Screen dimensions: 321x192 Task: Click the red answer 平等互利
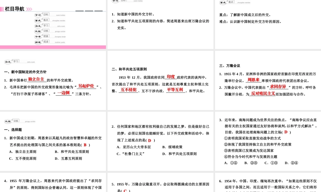click(x=175, y=90)
